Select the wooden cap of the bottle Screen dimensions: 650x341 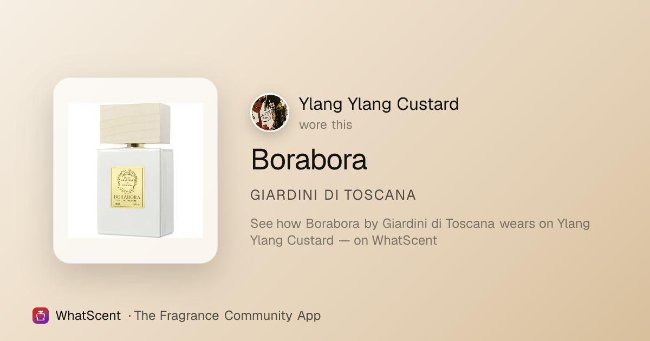(x=135, y=123)
